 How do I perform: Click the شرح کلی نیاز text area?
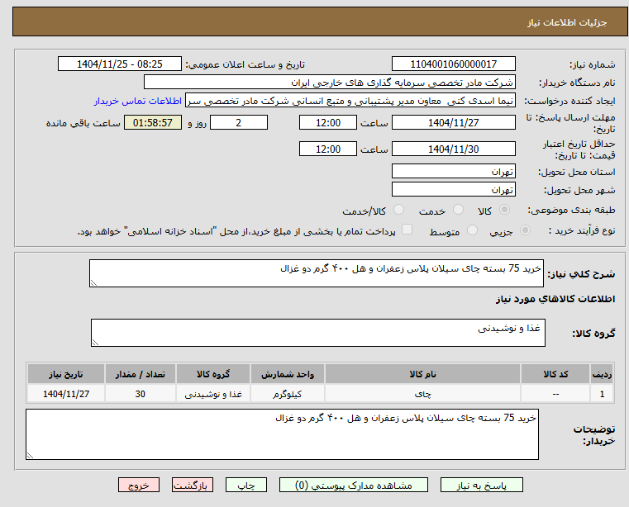coord(317,273)
